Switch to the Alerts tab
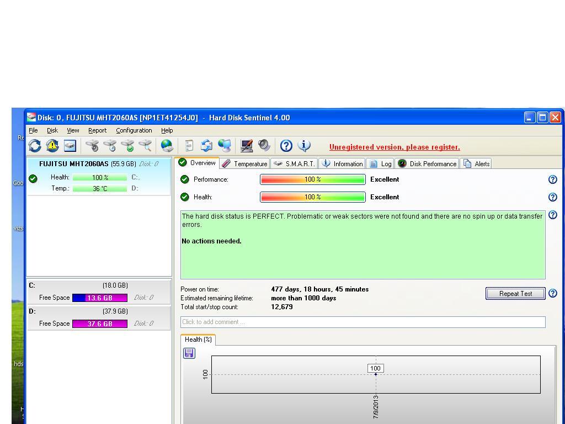565x424 pixels. [x=476, y=163]
